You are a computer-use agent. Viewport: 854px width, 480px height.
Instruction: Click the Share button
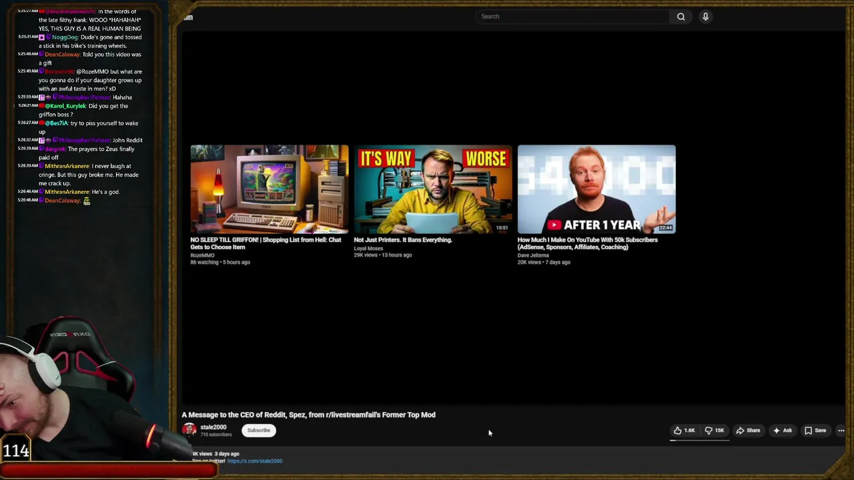coord(748,431)
